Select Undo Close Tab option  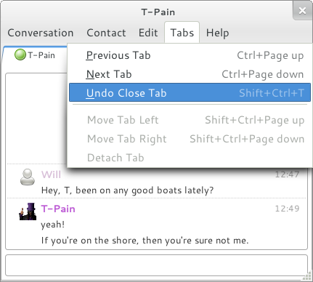pyautogui.click(x=190, y=93)
